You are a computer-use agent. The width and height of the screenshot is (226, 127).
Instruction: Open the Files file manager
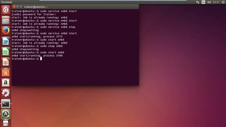coord(6,20)
